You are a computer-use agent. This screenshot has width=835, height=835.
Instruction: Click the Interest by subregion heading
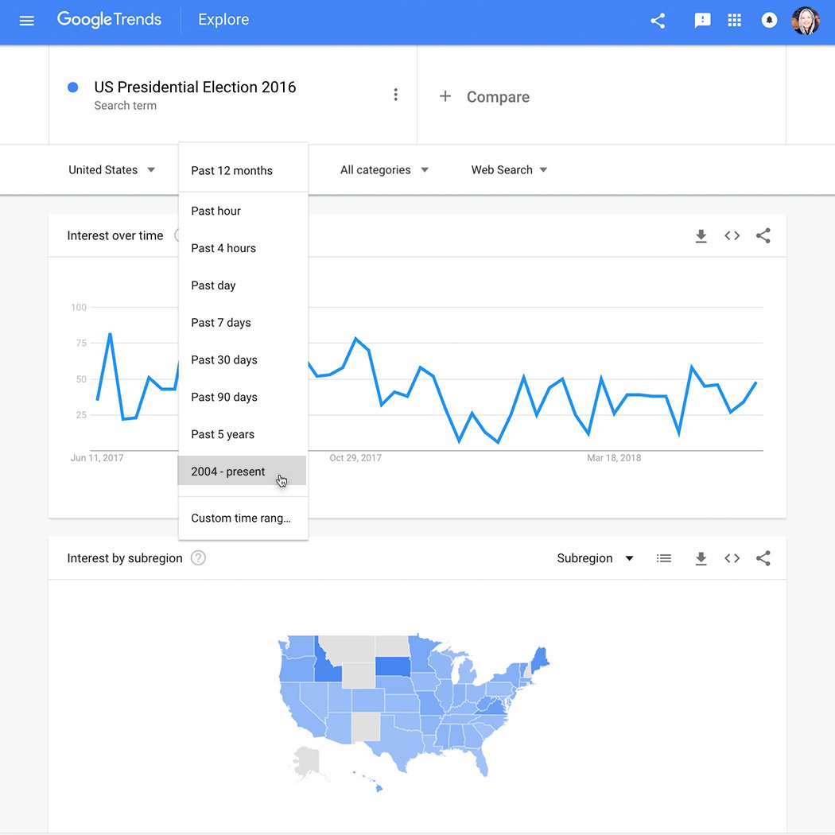[125, 558]
